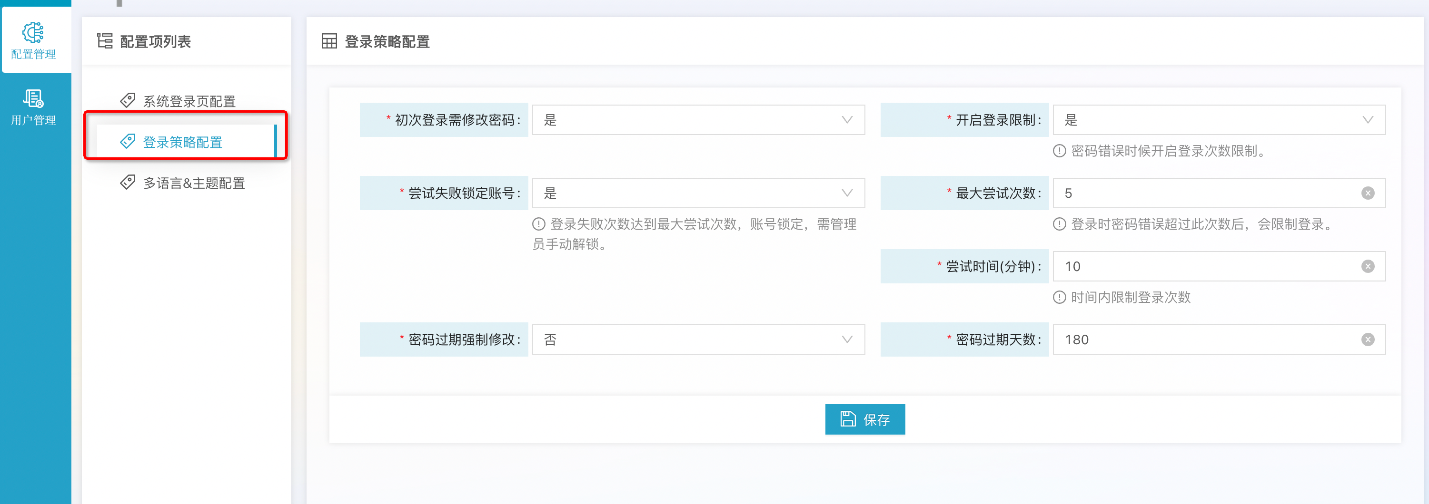Clear the 尝试时间(分钟) field value

(1368, 266)
